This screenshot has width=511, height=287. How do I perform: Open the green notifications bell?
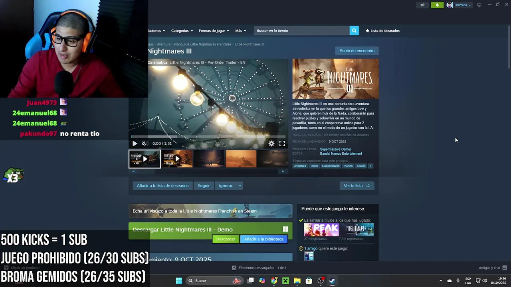(x=437, y=5)
